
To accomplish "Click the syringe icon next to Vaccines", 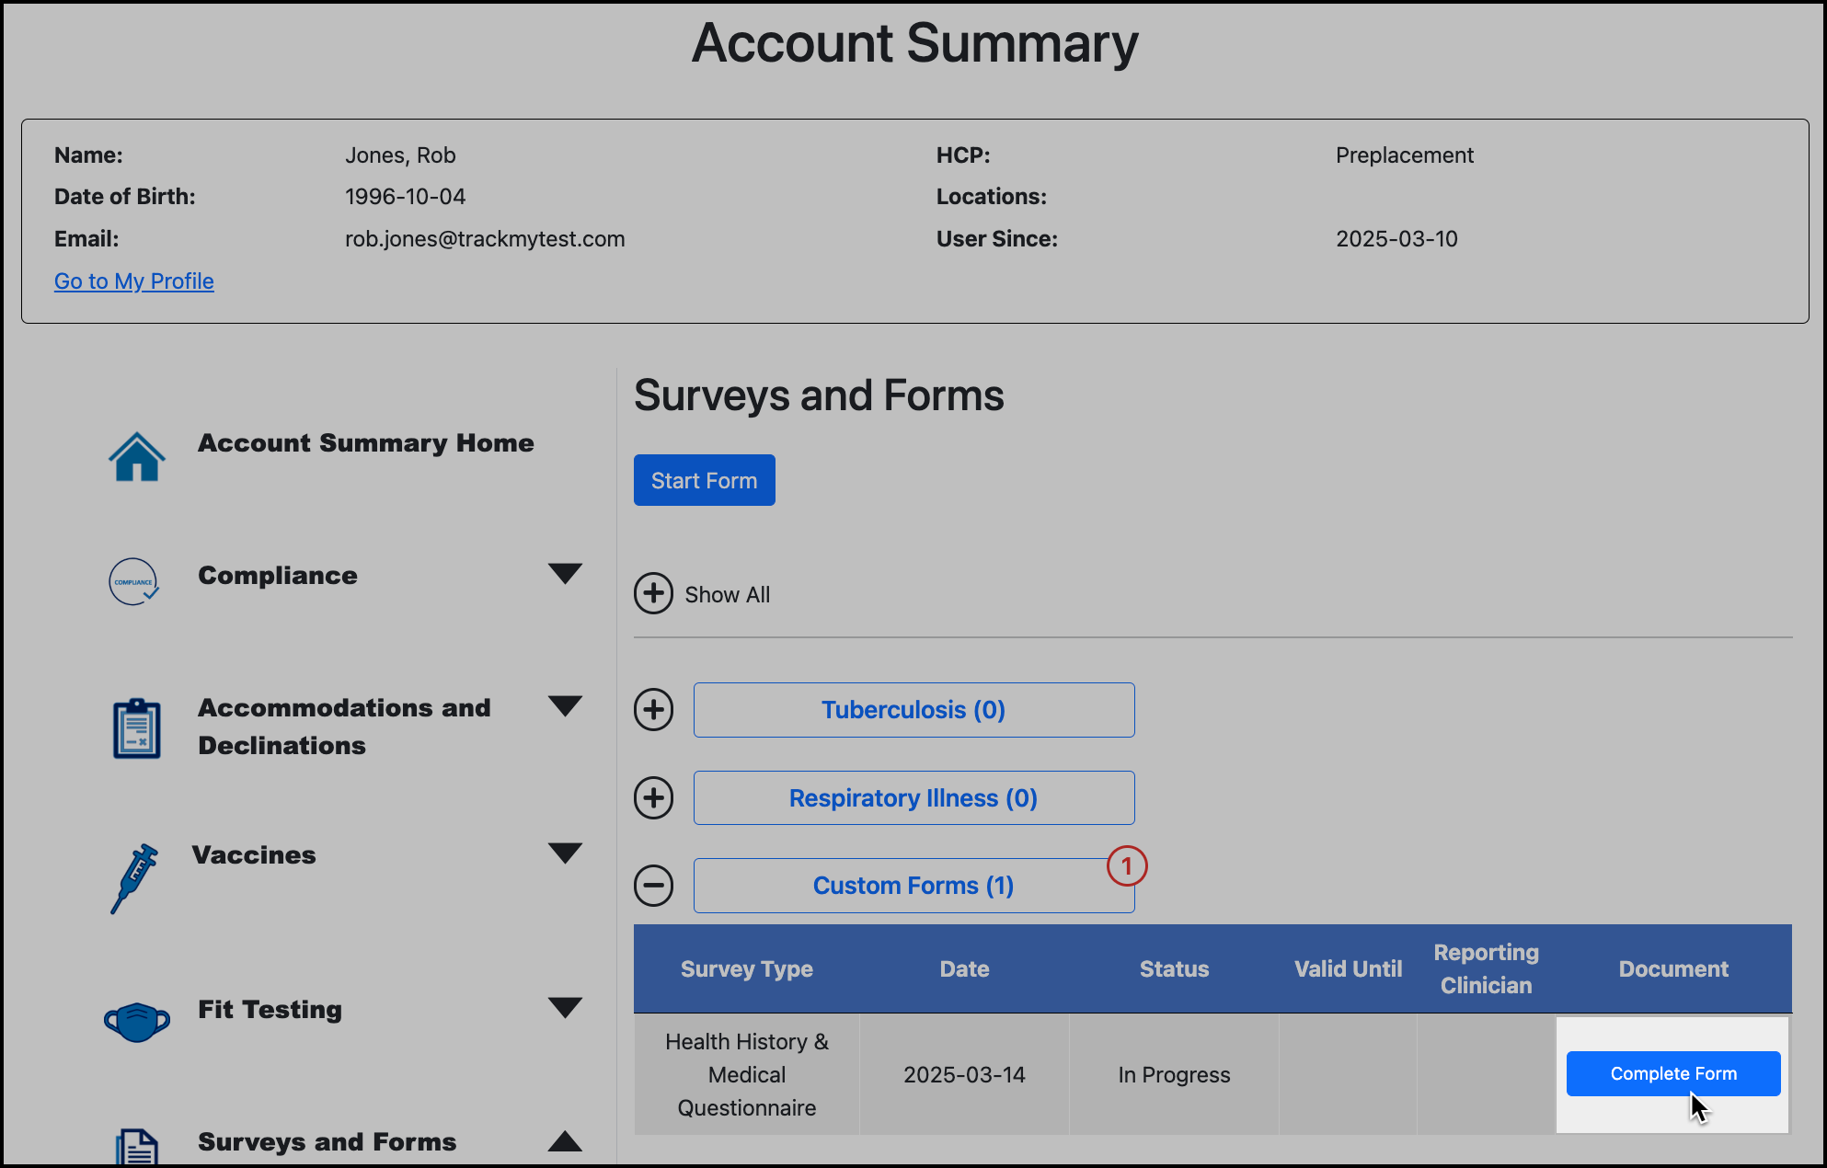I will (136, 876).
